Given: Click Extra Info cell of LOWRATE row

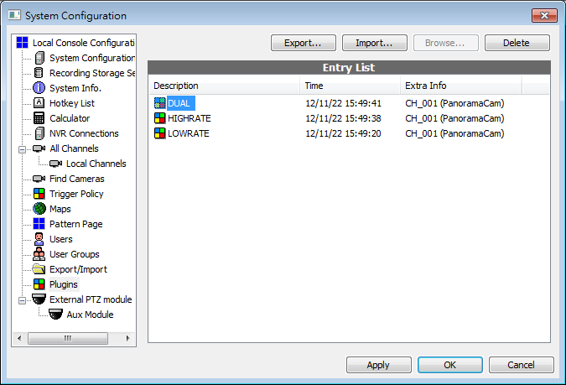Looking at the screenshot, I should click(x=454, y=133).
